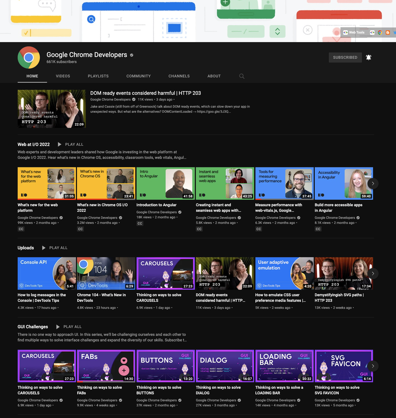Image resolution: width=396 pixels, height=418 pixels.
Task: Click the CC badge under Introduction to Angular
Action: point(140,223)
